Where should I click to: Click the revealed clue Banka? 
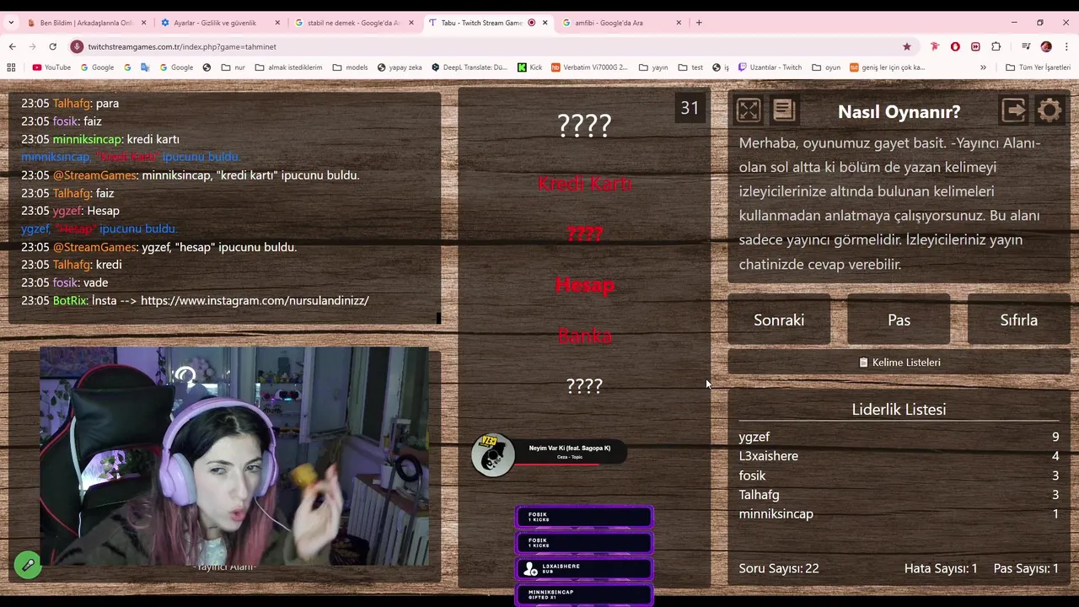click(x=584, y=336)
